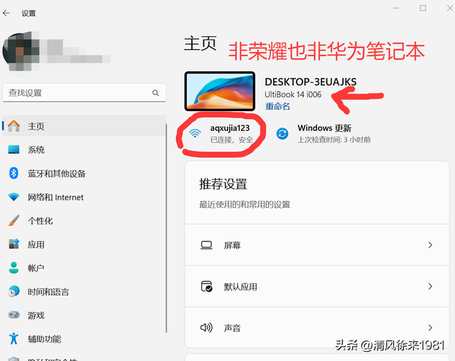
Task: Click the Windows Update sync icon
Action: pyautogui.click(x=282, y=134)
